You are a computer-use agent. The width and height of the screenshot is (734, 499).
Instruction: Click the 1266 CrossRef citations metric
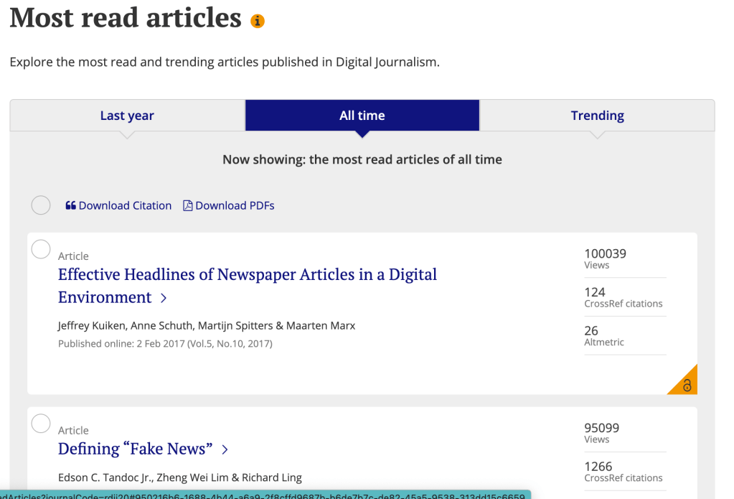tap(623, 472)
